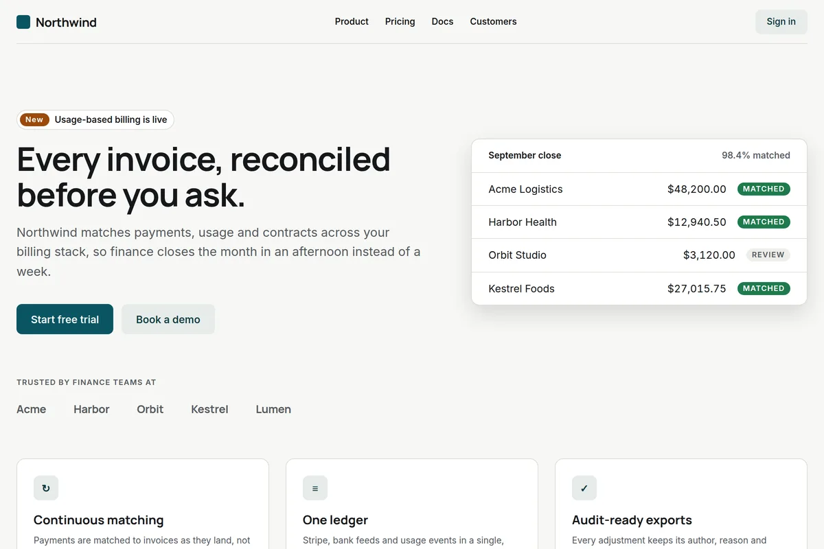Click the Acme customer logo text
824x549 pixels.
(x=31, y=410)
